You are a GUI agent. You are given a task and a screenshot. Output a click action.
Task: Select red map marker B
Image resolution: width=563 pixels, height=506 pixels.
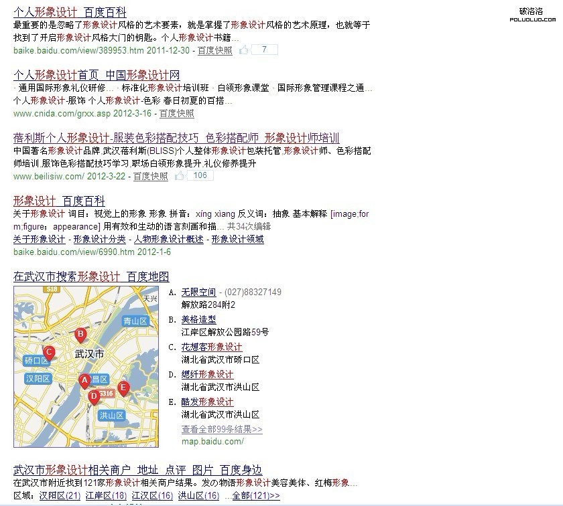coord(80,334)
